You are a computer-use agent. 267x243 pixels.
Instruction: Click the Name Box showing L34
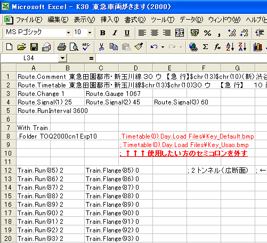[x=29, y=58]
